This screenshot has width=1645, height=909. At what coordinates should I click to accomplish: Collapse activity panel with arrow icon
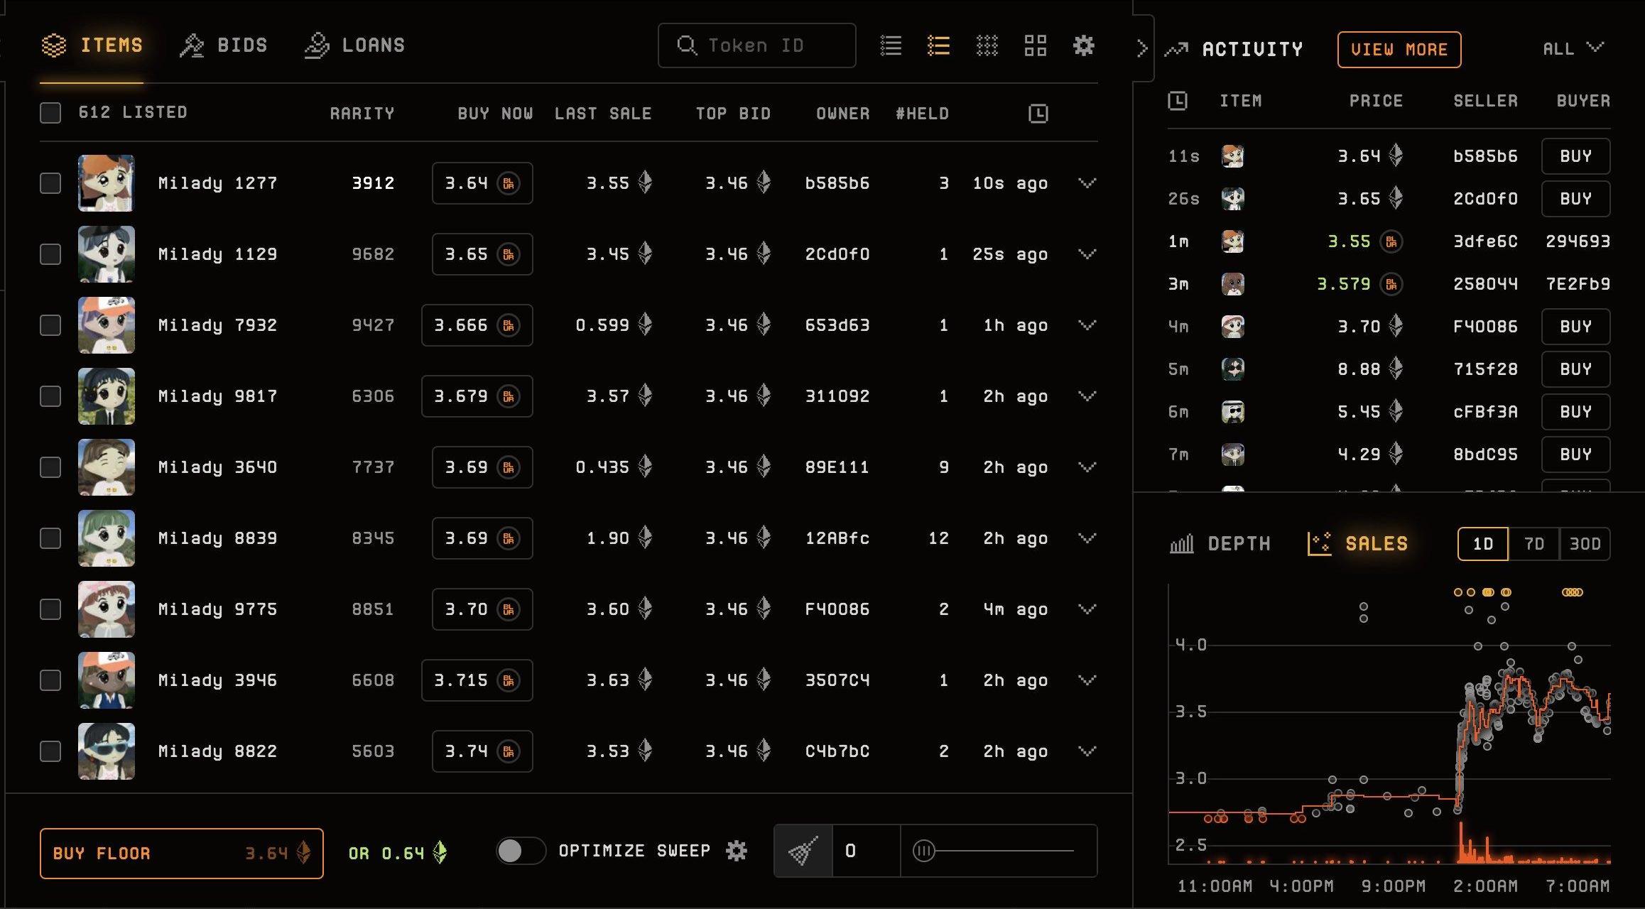[1141, 48]
